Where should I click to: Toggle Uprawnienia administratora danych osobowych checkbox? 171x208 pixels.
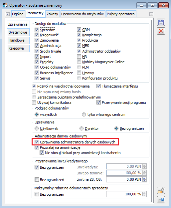point(37,142)
